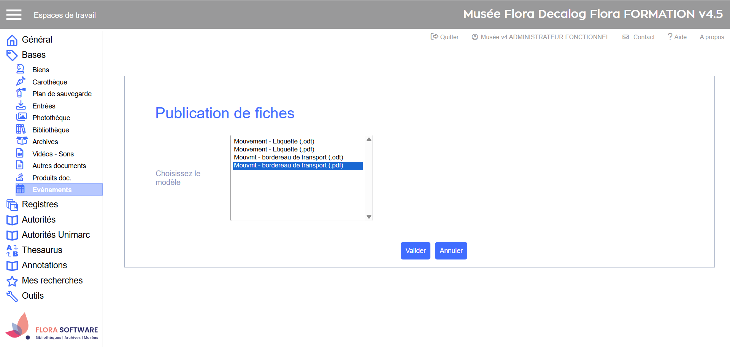
Task: Open the hamburger menu icon
Action: [x=14, y=15]
